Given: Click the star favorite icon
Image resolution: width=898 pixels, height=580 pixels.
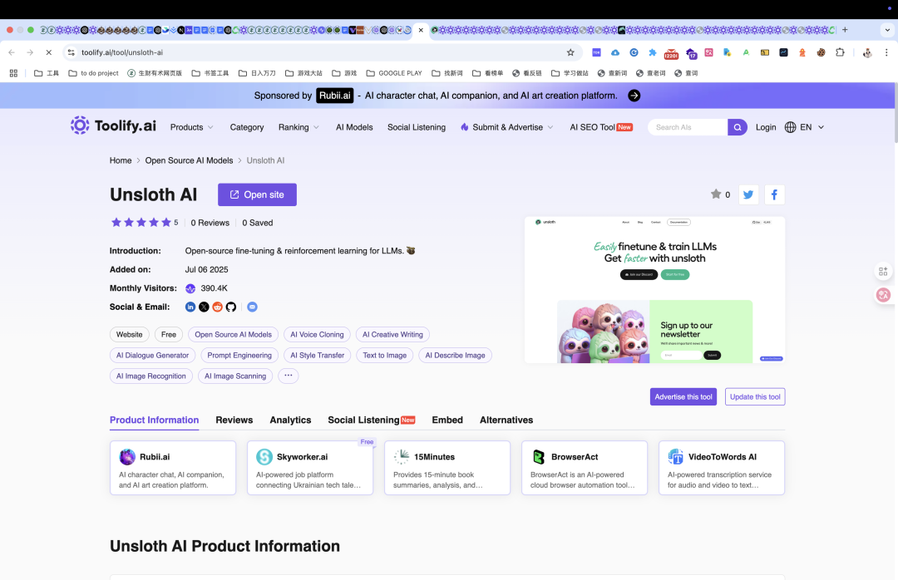Looking at the screenshot, I should pos(716,194).
